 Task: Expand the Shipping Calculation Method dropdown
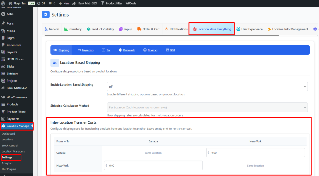207,107
